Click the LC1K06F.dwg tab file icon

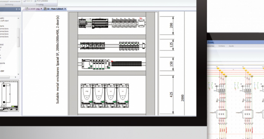tap(27, 9)
